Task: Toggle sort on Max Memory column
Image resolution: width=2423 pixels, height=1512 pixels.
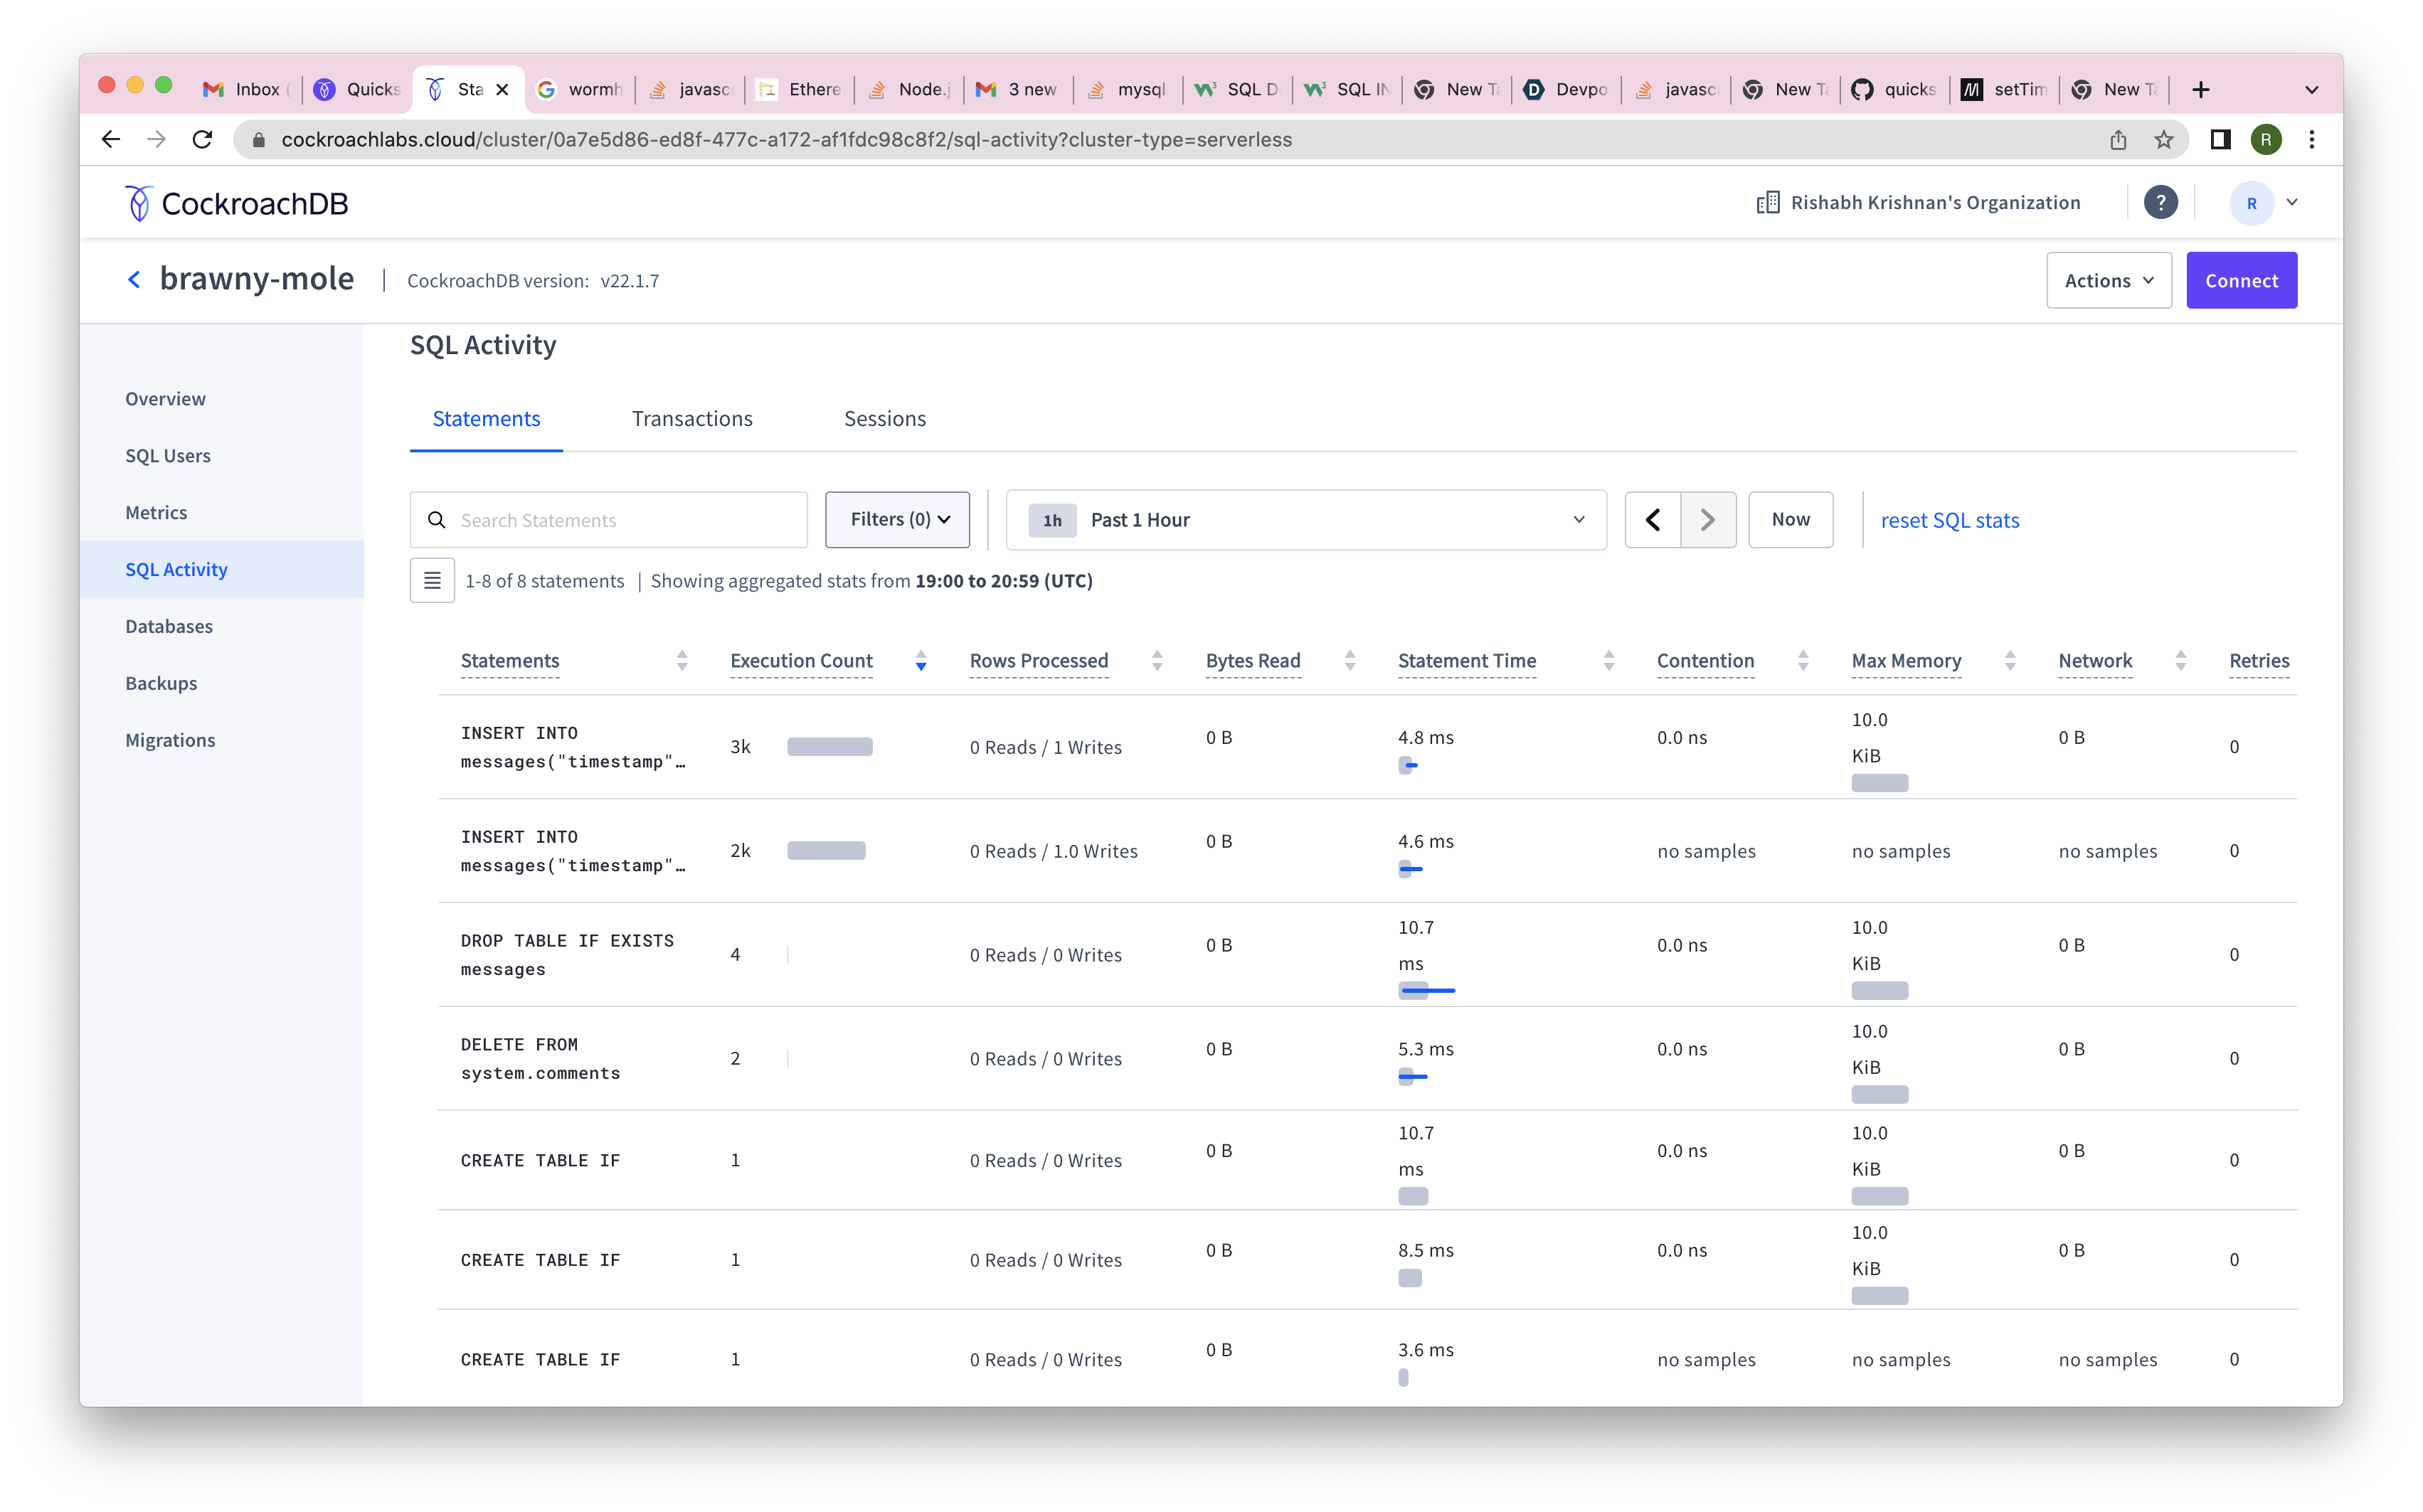Action: 2009,661
